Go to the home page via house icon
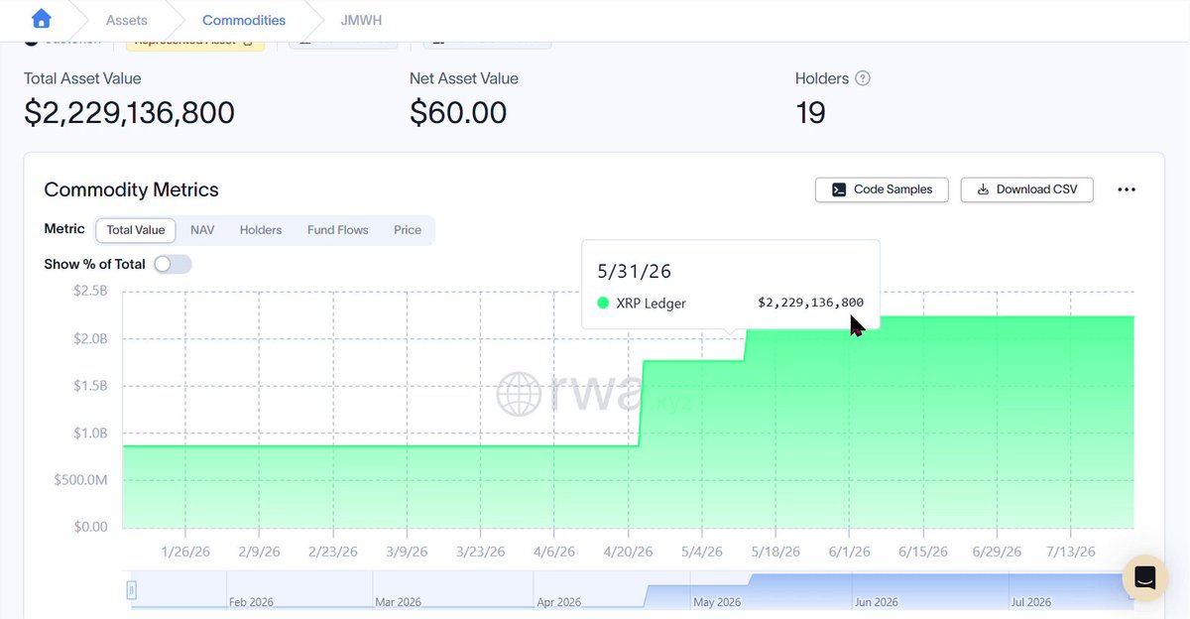Image resolution: width=1190 pixels, height=619 pixels. 41,20
